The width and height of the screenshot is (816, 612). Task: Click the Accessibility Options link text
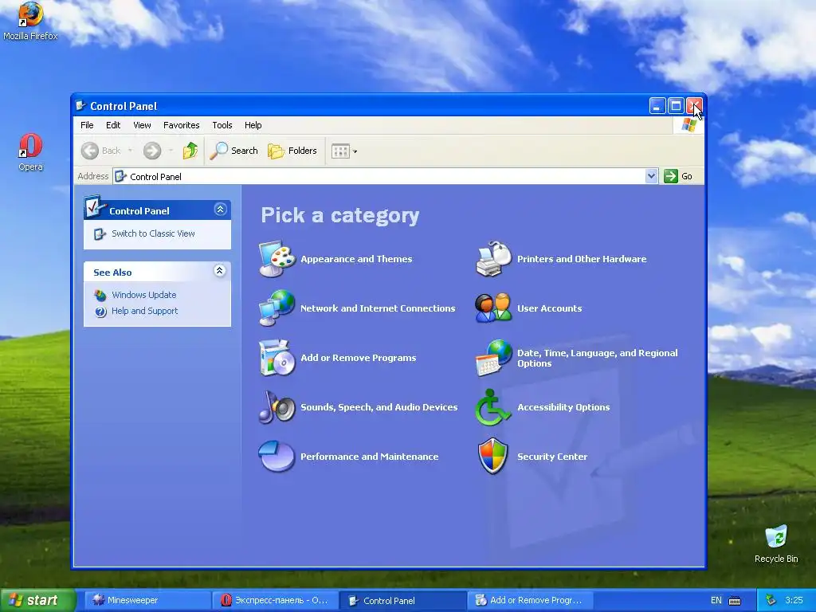click(x=563, y=407)
